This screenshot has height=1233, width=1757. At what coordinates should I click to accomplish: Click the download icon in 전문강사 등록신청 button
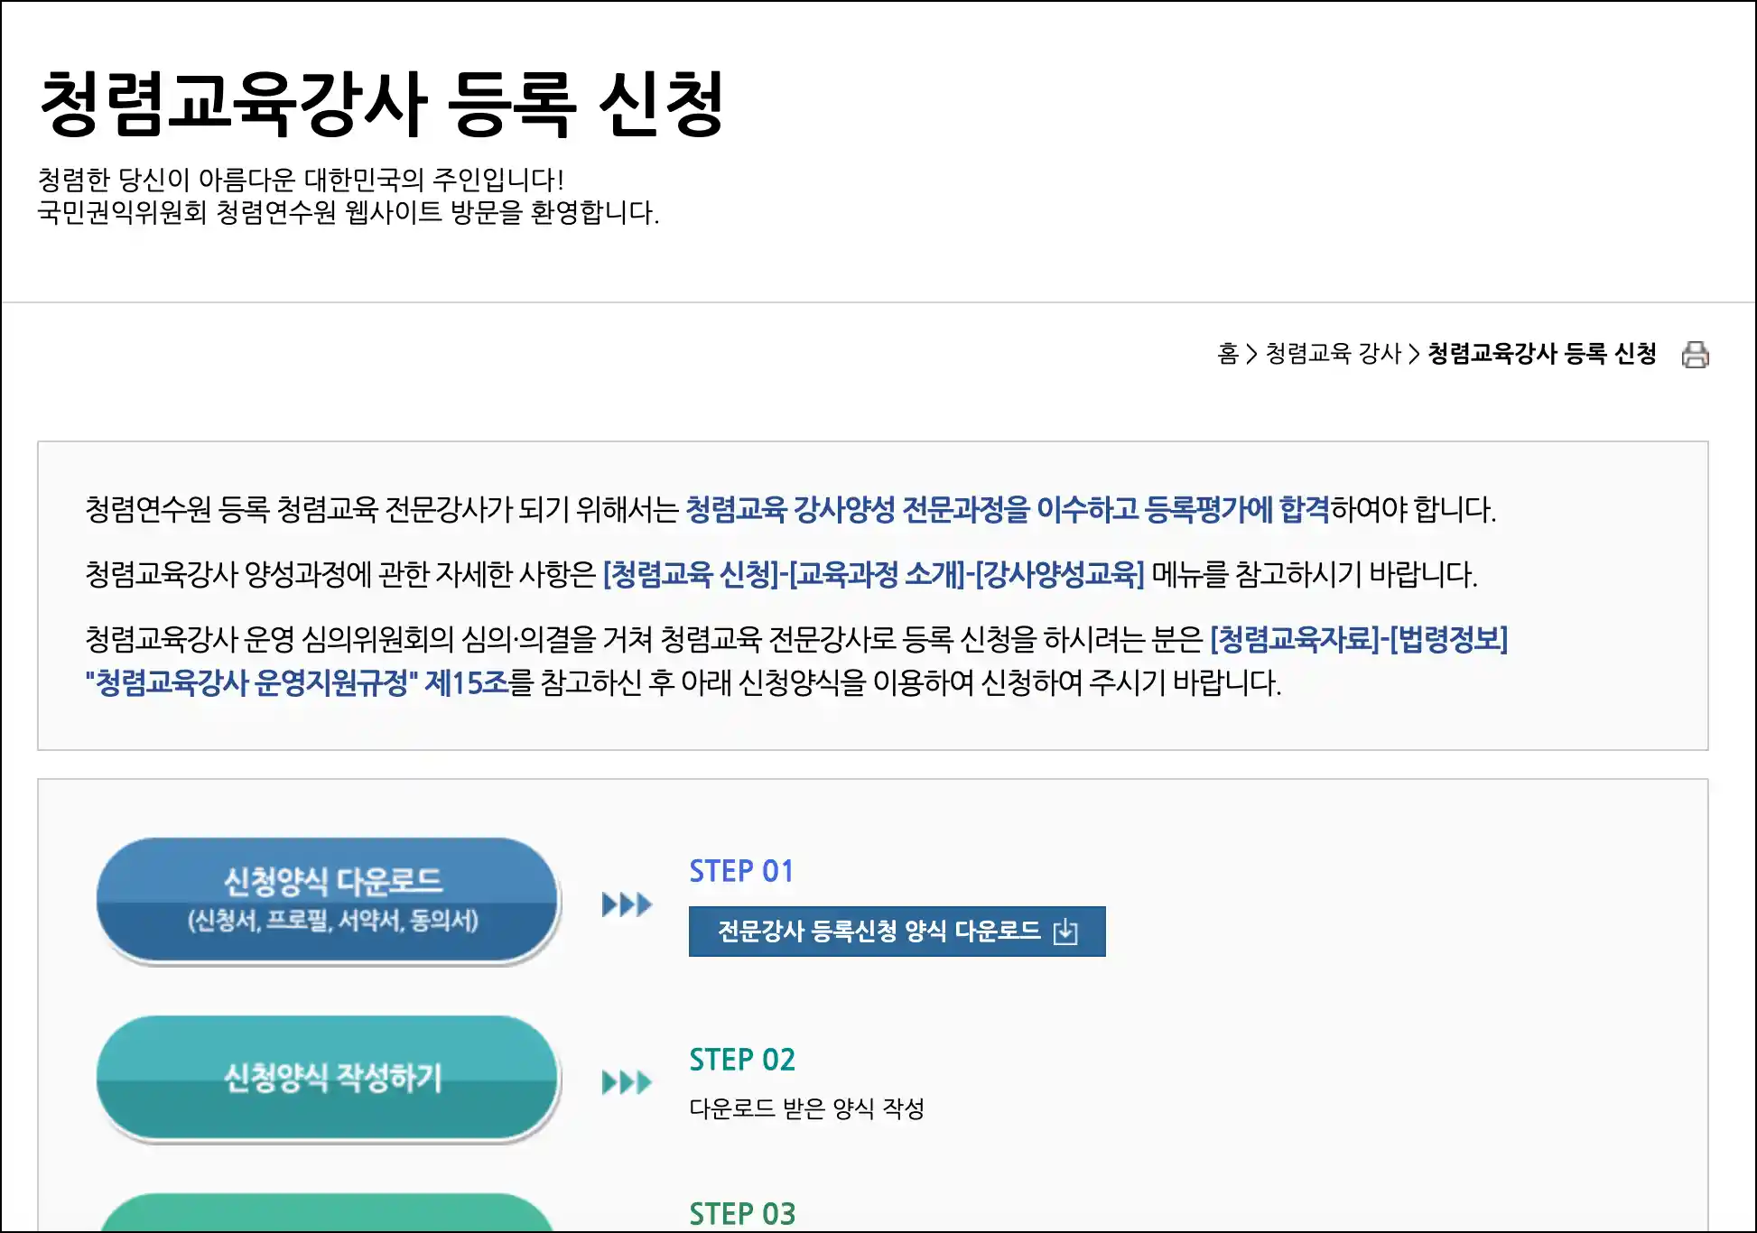tap(1065, 932)
